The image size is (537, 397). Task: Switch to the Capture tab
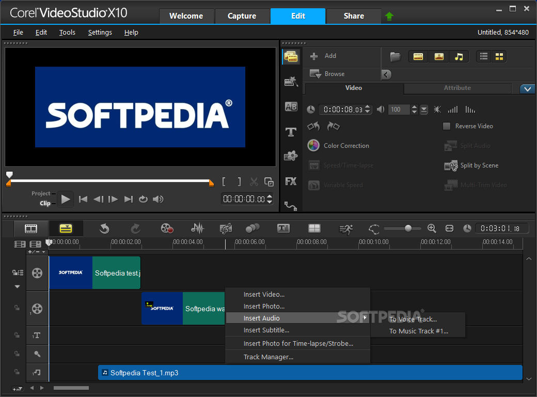point(242,16)
